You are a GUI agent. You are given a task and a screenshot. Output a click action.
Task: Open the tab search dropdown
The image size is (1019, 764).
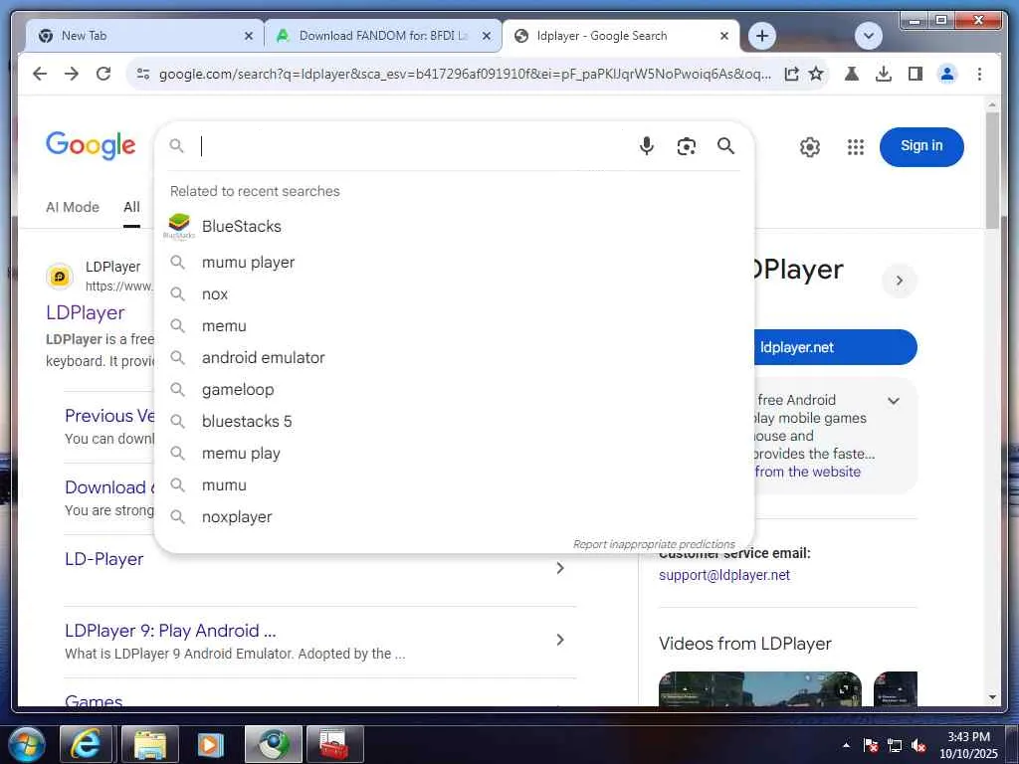tap(868, 36)
